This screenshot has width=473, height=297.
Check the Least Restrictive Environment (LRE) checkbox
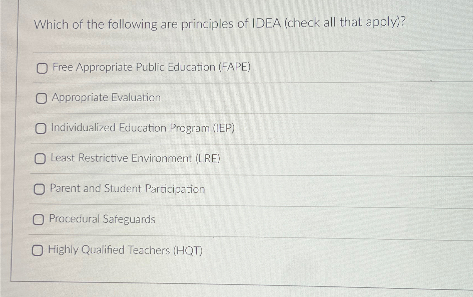point(40,159)
